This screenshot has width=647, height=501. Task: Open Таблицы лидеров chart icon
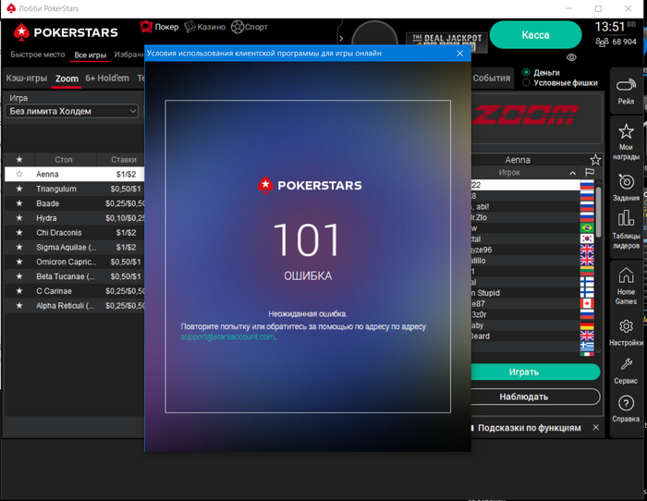[626, 218]
